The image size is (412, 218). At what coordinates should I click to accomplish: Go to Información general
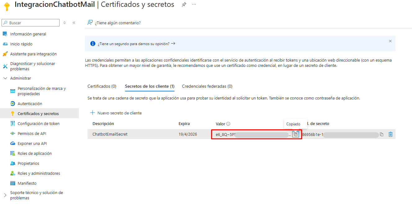point(28,34)
